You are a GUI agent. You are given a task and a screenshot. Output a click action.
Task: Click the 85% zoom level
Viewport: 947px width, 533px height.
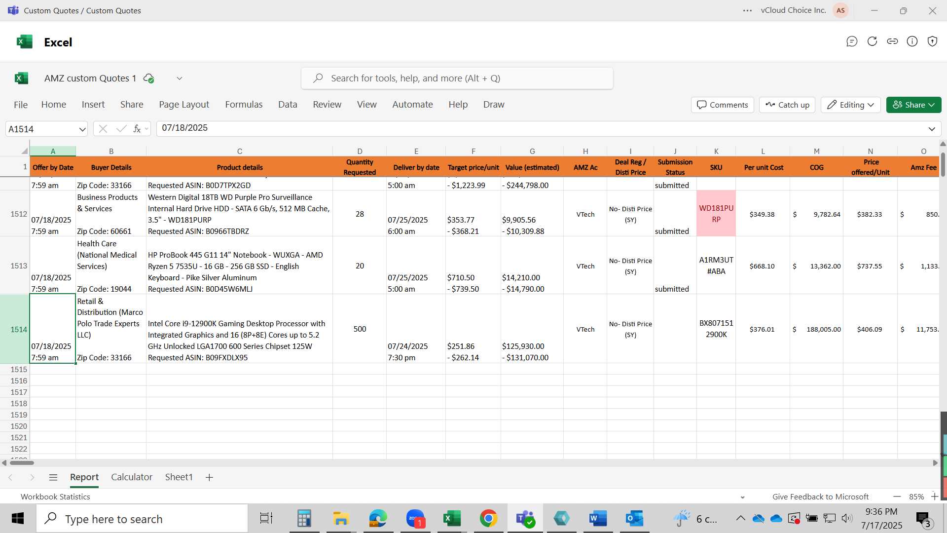[916, 496]
